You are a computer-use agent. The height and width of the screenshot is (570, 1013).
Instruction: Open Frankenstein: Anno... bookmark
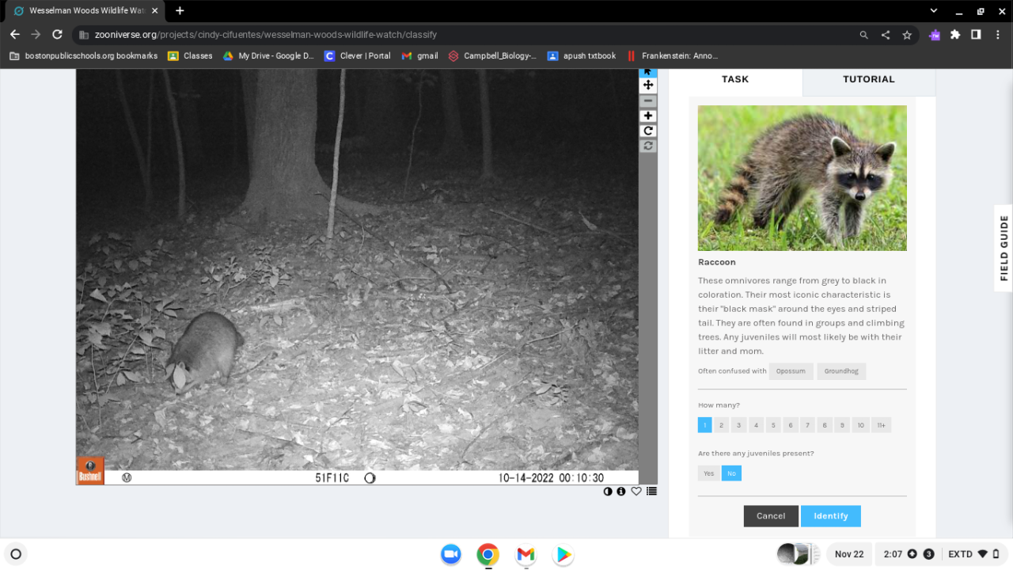[x=672, y=56]
